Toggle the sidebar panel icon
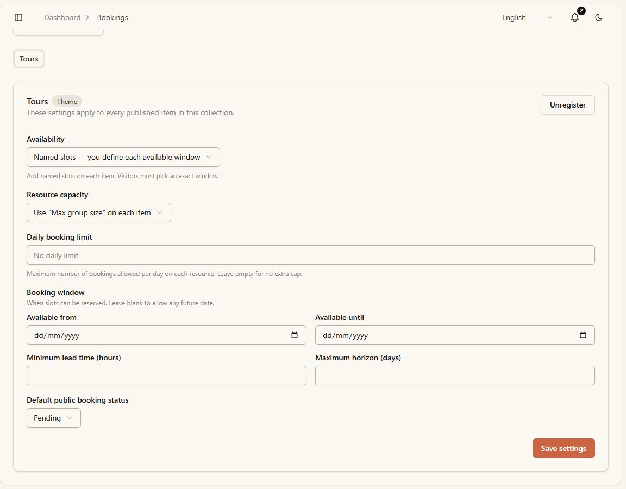 18,17
